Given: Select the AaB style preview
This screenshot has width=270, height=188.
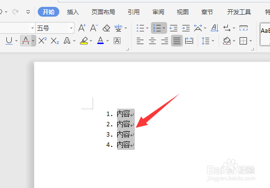Looking at the screenshot, I should [265, 35].
